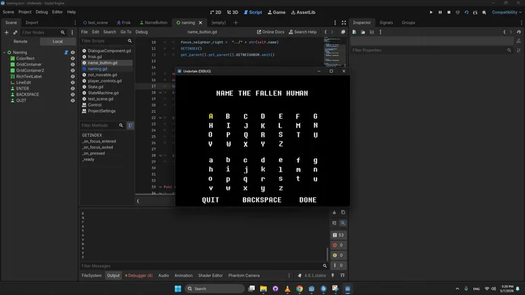Fold code block at line 18
The width and height of the screenshot is (525, 295).
tap(160, 93)
